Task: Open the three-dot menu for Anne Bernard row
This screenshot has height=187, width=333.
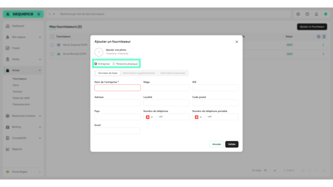Action: click(323, 54)
